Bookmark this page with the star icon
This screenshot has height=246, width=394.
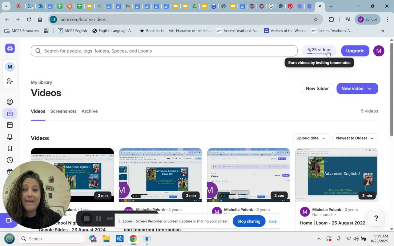pyautogui.click(x=316, y=19)
